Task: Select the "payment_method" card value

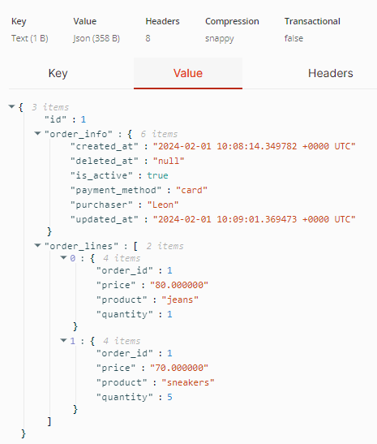Action: 191,190
